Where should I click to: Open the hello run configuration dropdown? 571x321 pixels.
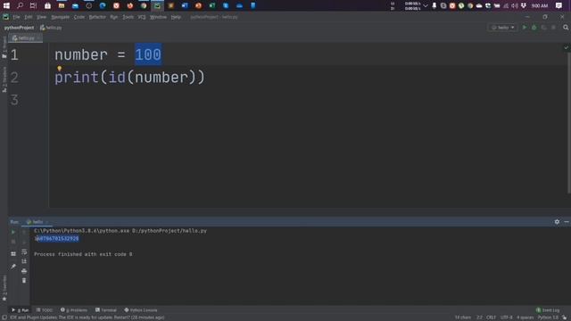tap(502, 28)
